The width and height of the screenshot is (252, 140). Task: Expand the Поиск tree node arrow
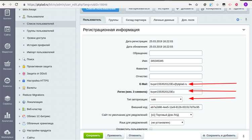point(19,59)
